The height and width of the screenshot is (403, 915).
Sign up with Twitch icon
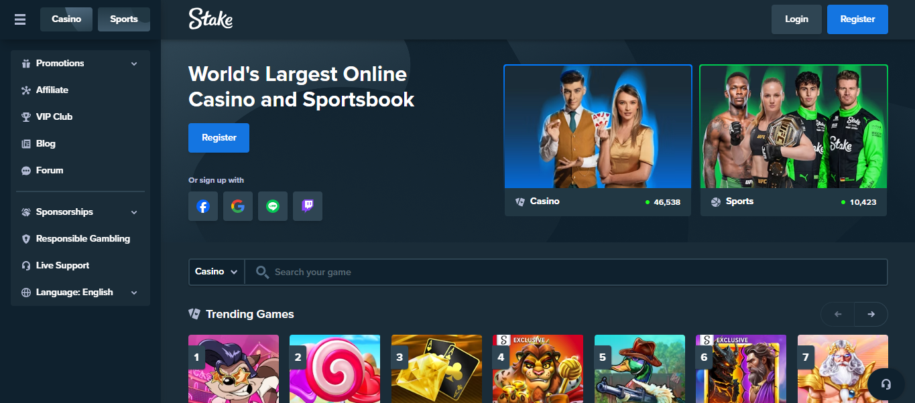click(308, 206)
